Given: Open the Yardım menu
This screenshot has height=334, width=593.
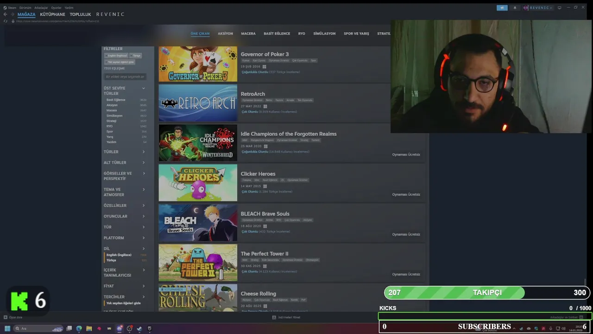Looking at the screenshot, I should click(69, 8).
